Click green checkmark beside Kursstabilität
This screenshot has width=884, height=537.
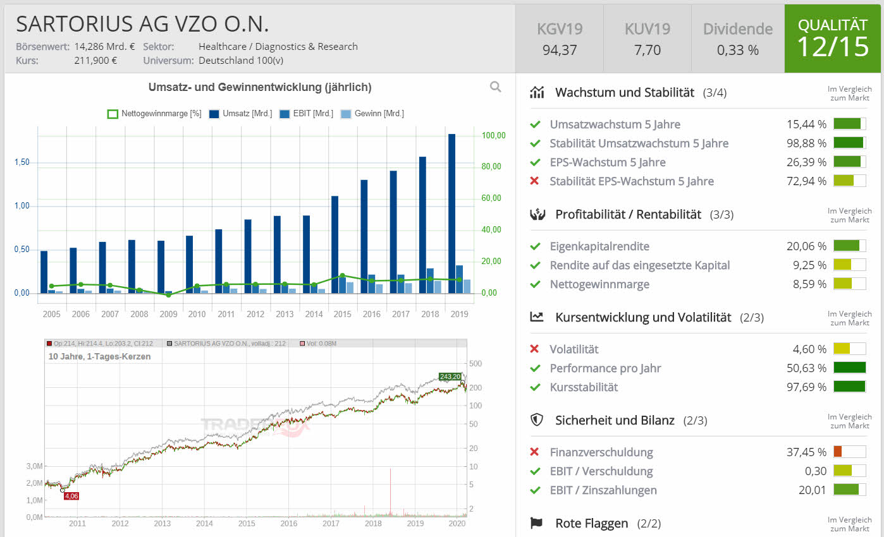pyautogui.click(x=535, y=387)
